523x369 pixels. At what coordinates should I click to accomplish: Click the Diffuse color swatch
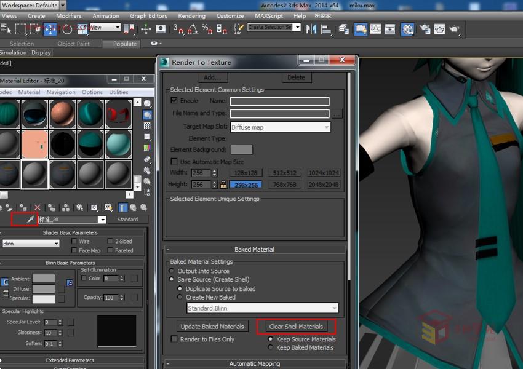(43, 289)
